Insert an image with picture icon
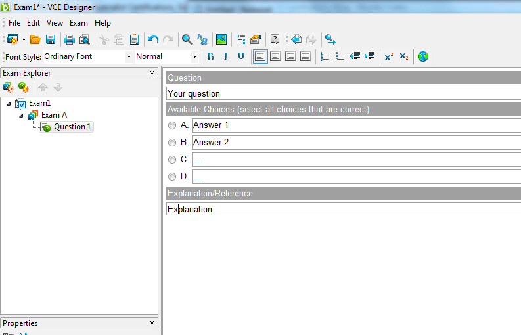 click(221, 39)
